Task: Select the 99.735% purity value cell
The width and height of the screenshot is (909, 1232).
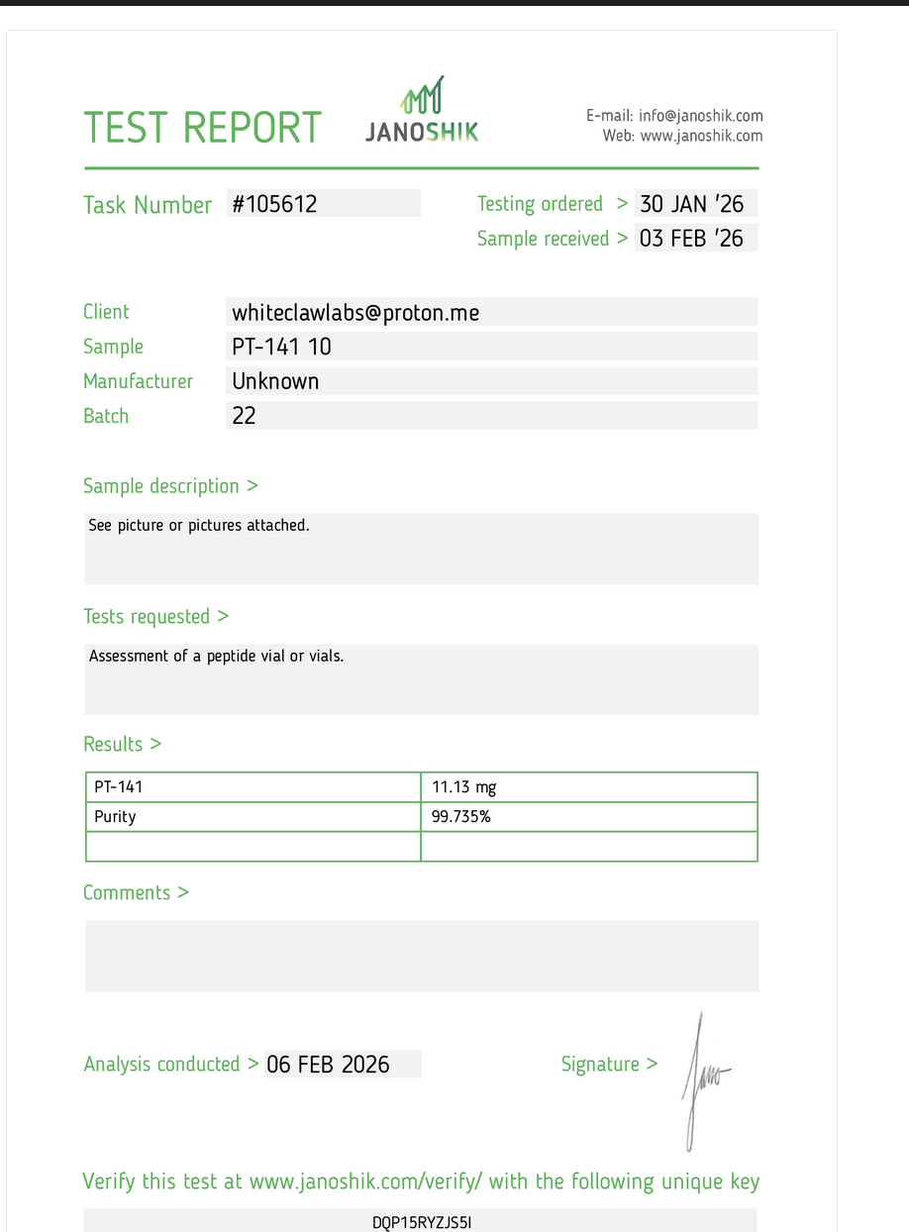Action: pyautogui.click(x=588, y=817)
